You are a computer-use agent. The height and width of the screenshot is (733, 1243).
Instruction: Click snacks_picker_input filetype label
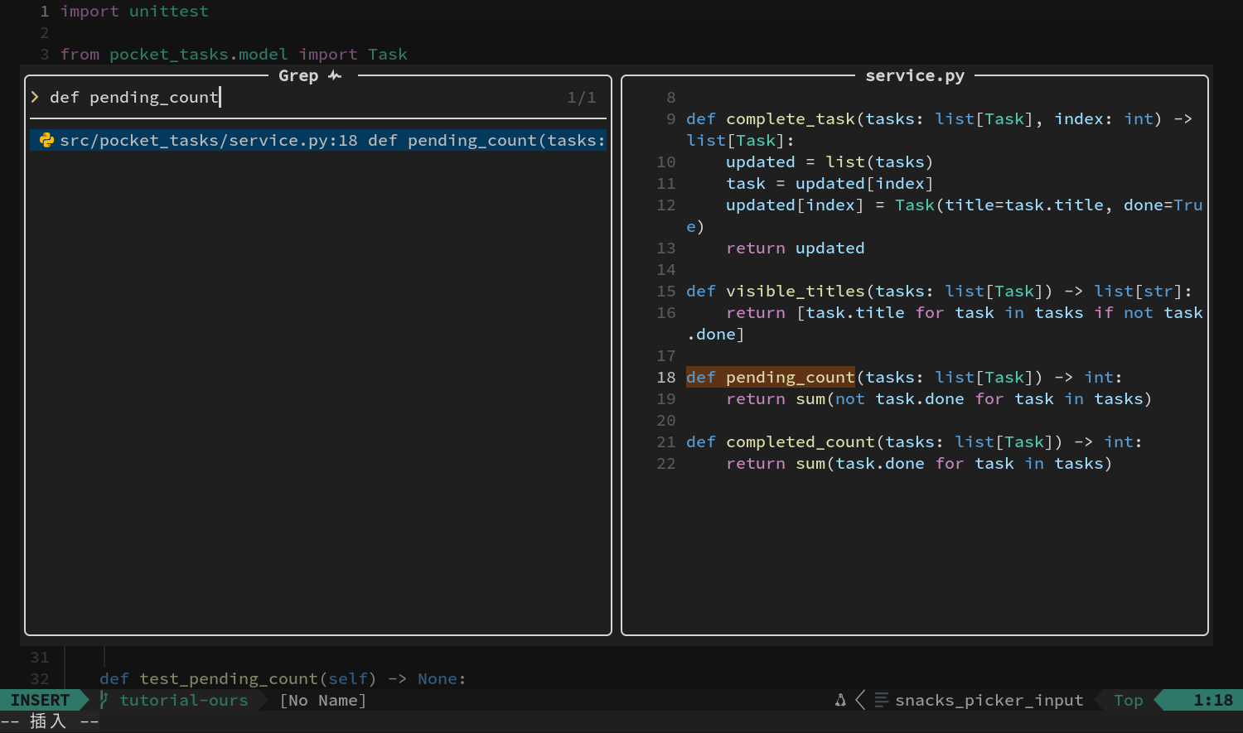tap(989, 700)
